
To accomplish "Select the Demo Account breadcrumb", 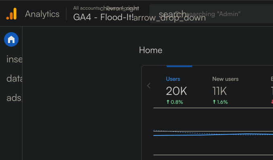I will coord(122,8).
